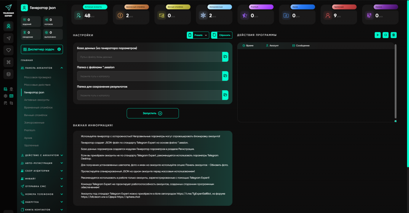Screen dimensions: 409x213
Task: Click the database icon in left sidebar
Action: click(x=8, y=74)
